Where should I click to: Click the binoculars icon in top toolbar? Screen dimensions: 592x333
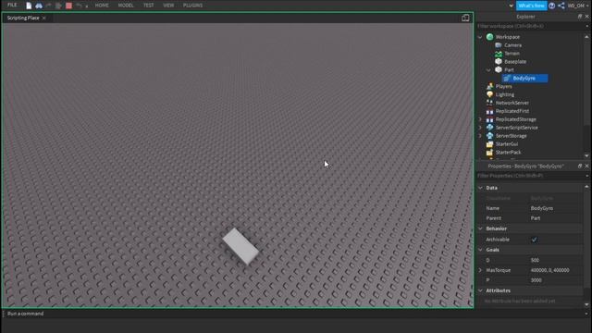39,6
